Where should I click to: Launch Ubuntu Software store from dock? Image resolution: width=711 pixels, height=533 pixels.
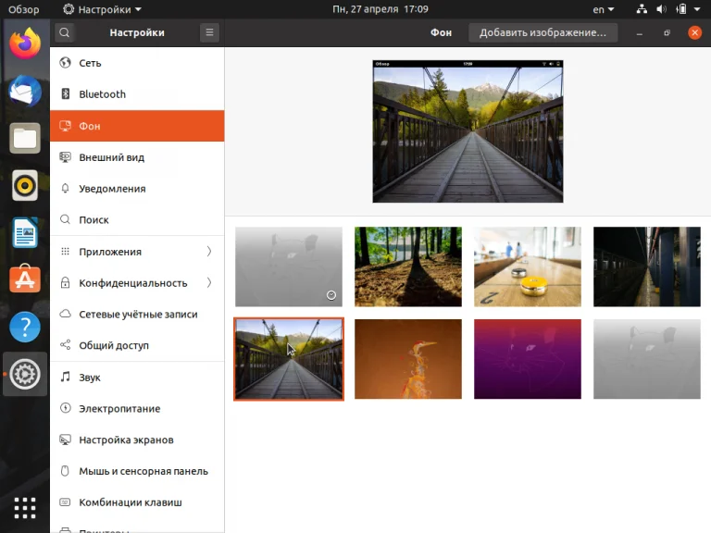[25, 279]
